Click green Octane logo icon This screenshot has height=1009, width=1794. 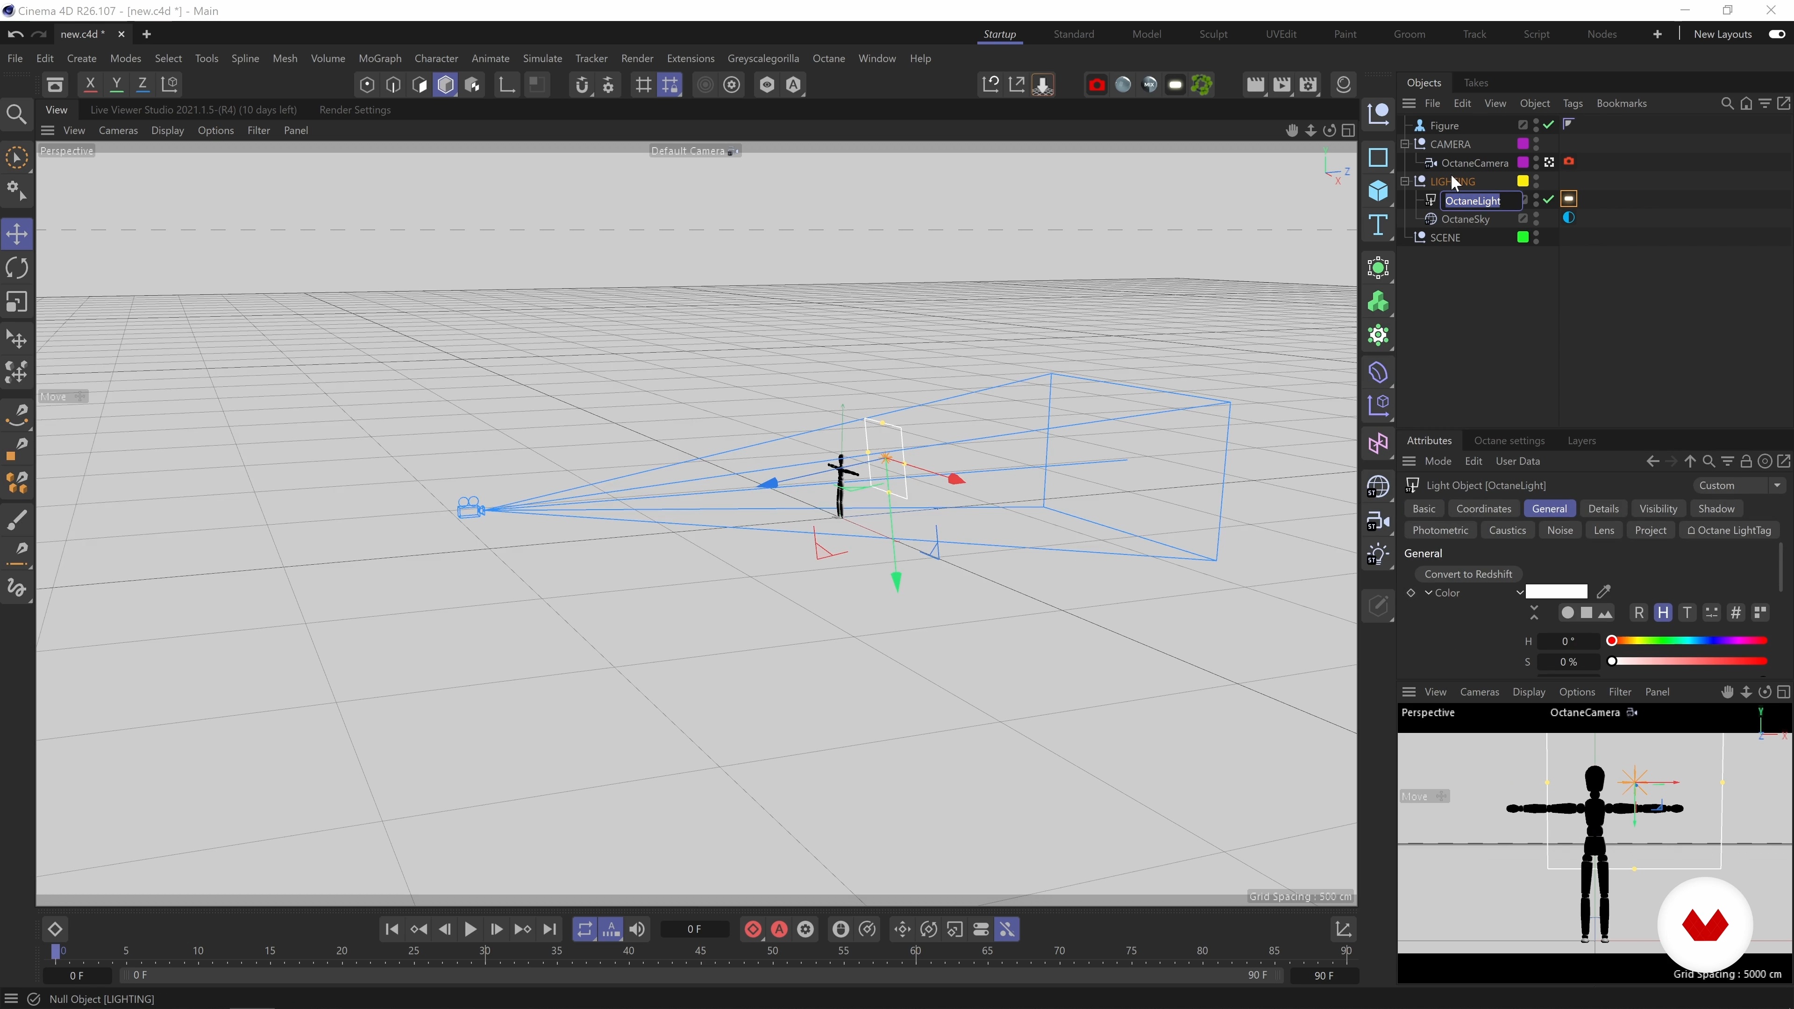(1202, 85)
